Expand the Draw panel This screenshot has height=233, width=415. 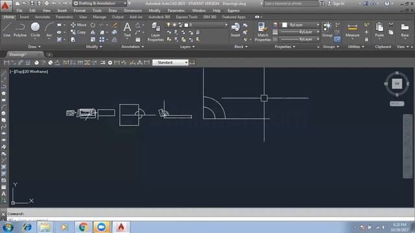(x=34, y=47)
